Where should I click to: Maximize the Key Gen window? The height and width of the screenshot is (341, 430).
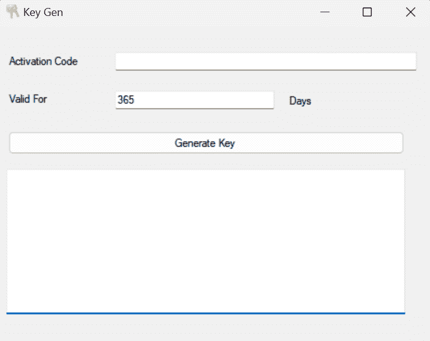pos(368,12)
